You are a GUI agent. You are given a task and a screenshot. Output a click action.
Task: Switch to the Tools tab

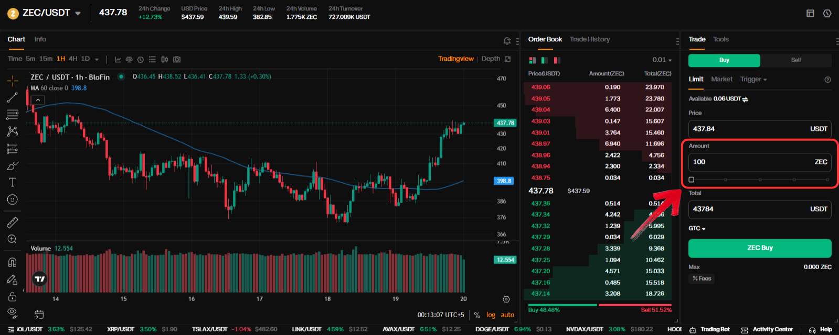720,39
